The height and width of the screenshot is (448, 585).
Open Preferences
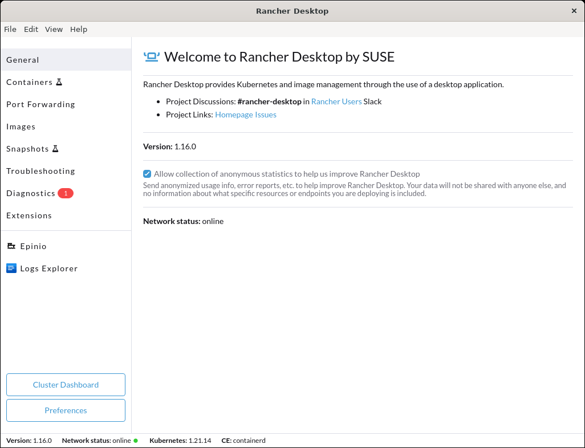66,410
